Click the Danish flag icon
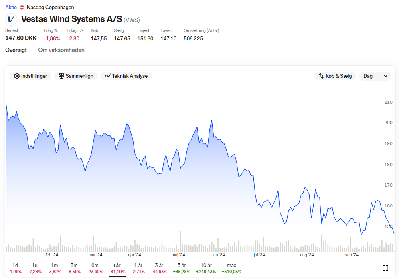 (x=22, y=8)
